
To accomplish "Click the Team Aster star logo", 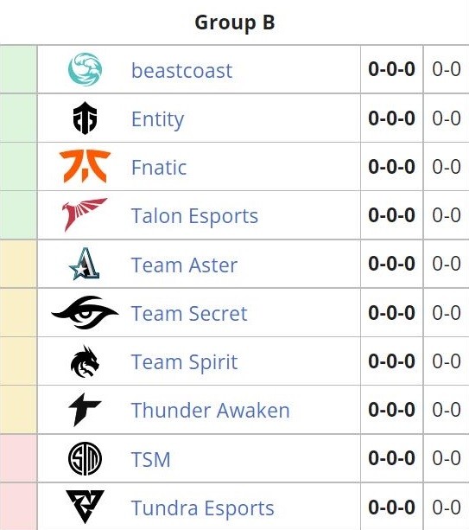I will [85, 264].
